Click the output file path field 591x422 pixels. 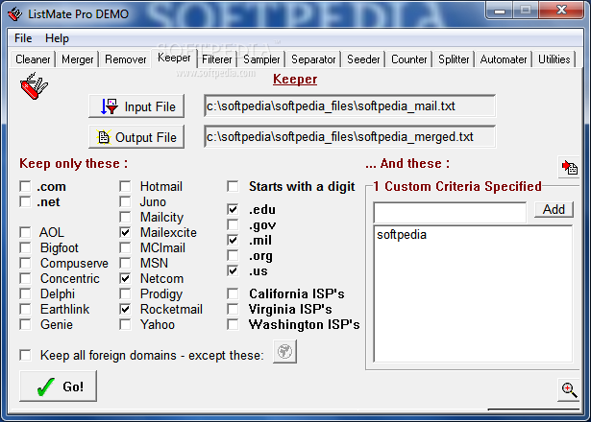click(x=350, y=137)
